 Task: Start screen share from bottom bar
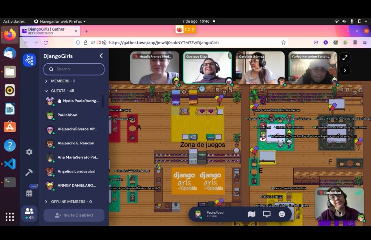267,214
